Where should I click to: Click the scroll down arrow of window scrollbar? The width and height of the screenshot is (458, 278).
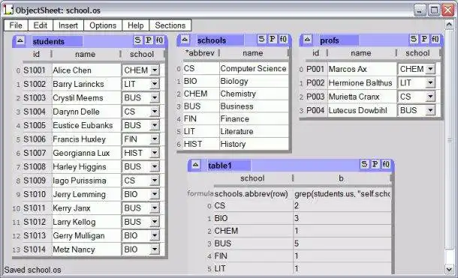click(x=449, y=269)
